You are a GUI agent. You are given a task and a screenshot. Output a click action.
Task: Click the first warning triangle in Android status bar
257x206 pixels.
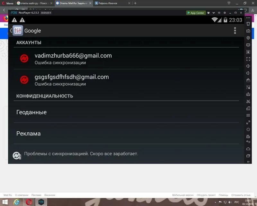14,20
